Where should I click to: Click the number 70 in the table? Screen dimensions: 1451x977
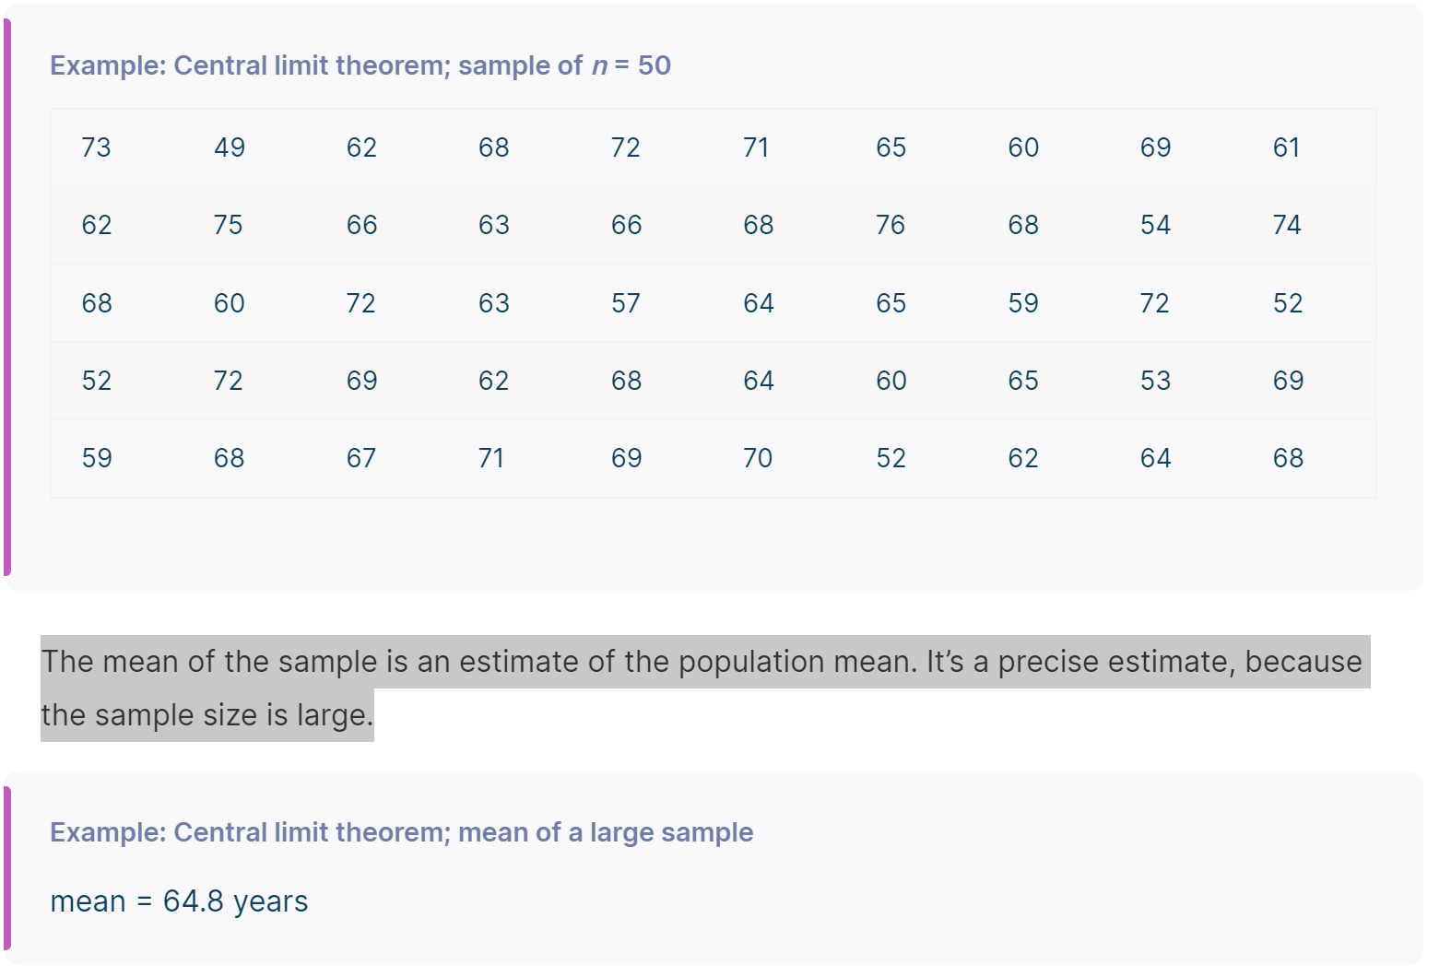[x=758, y=458]
